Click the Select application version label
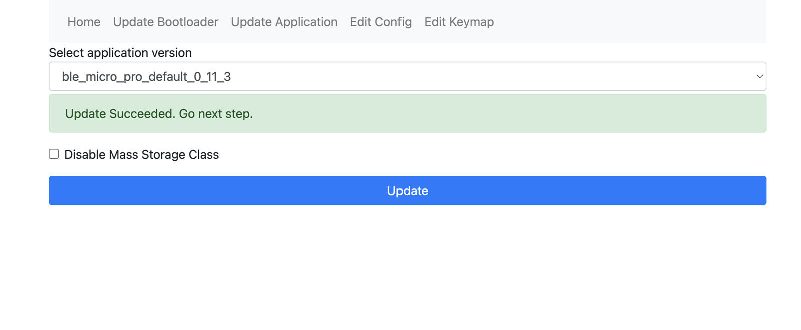The height and width of the screenshot is (330, 801). (120, 53)
